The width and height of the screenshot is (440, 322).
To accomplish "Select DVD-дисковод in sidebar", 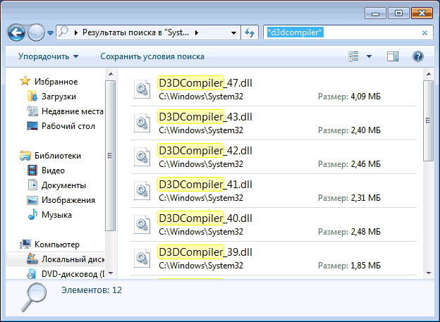I will [x=73, y=274].
